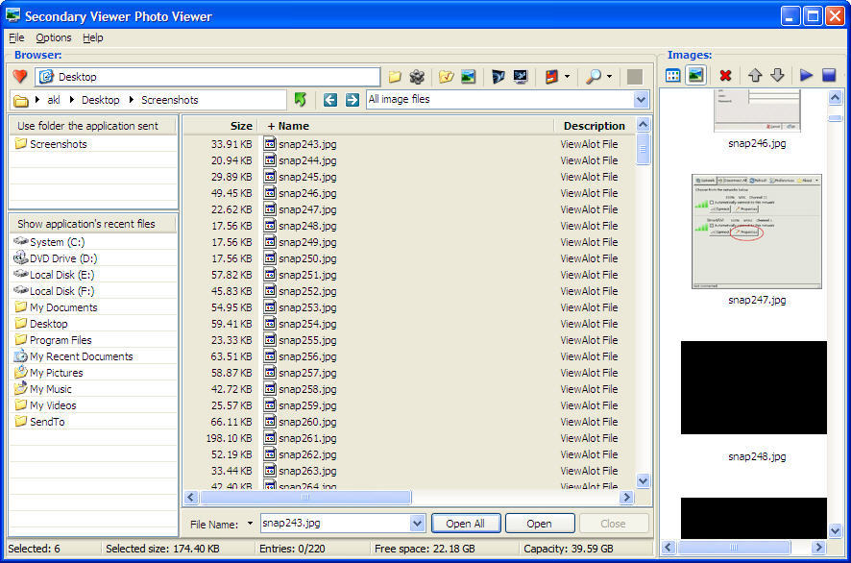Open the File Name history dropdown arrow
The width and height of the screenshot is (851, 563).
[417, 524]
